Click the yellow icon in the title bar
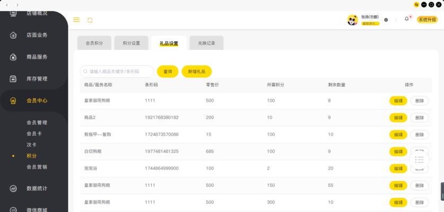The image size is (444, 212). [x=416, y=5]
